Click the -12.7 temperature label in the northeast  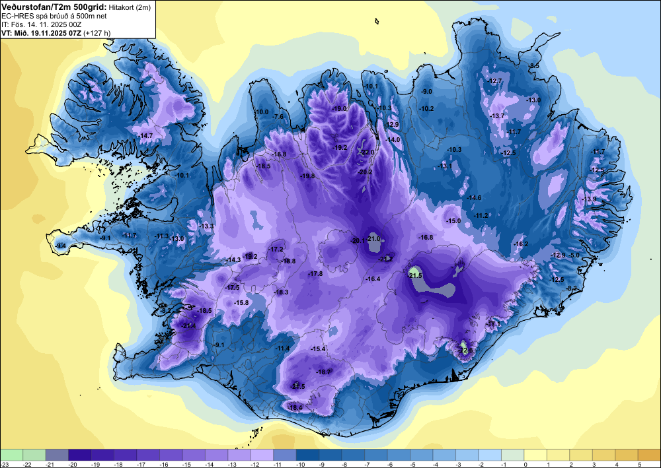(x=494, y=81)
